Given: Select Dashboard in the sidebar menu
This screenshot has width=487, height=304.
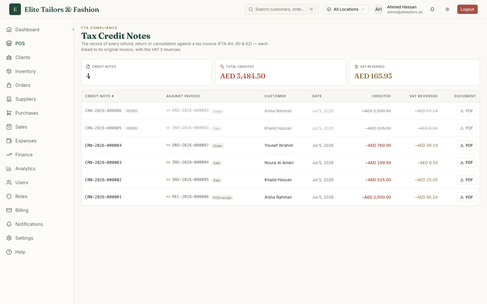Looking at the screenshot, I should click(x=27, y=30).
